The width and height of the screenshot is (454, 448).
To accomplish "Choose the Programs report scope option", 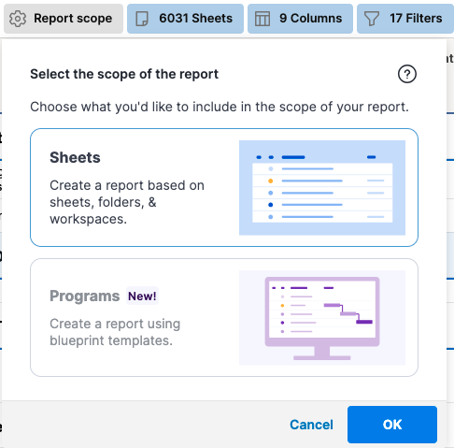I will pyautogui.click(x=224, y=317).
